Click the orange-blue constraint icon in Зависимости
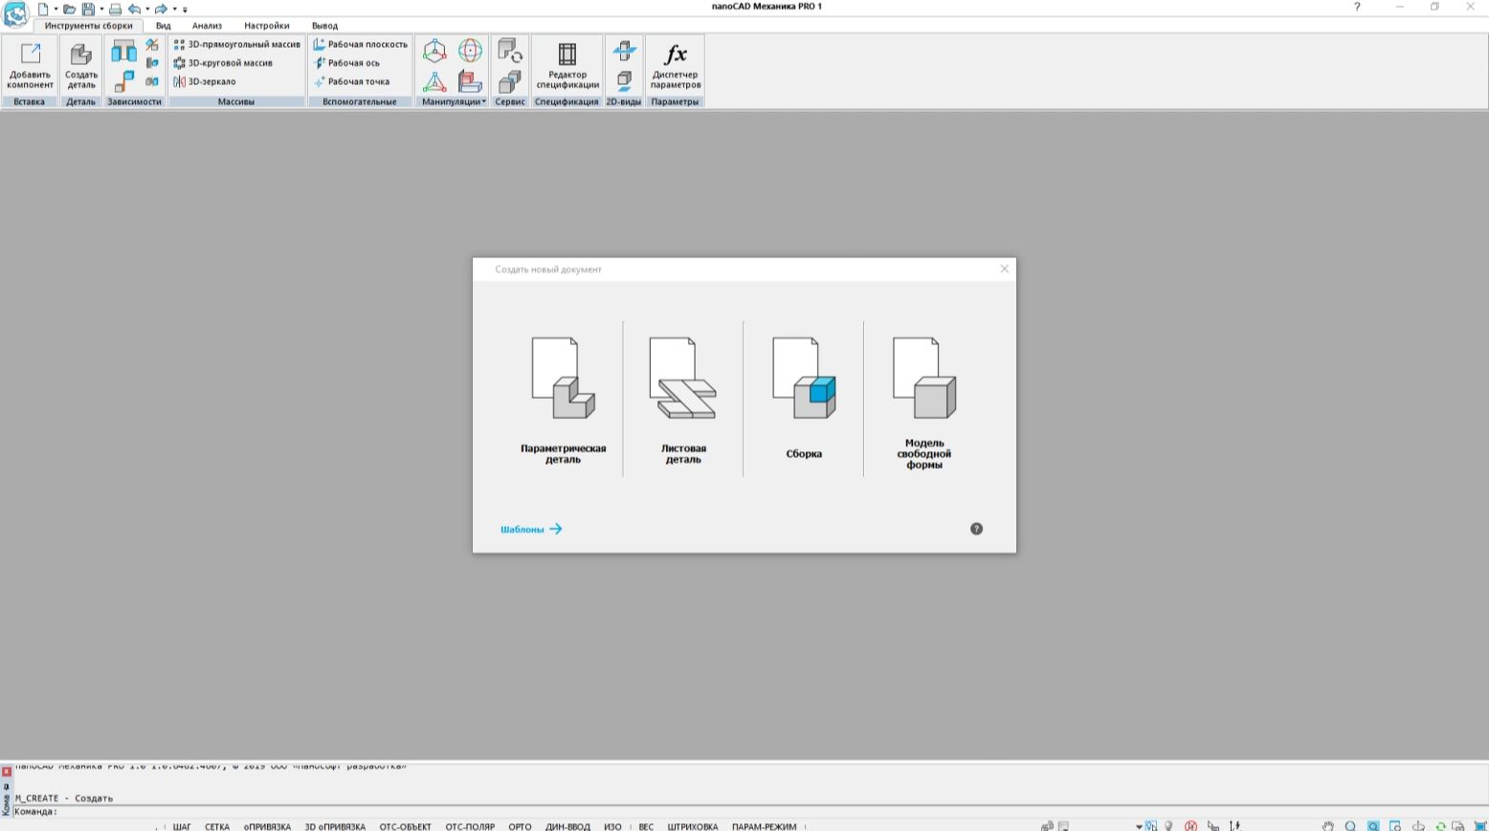This screenshot has height=831, width=1489. (x=123, y=82)
